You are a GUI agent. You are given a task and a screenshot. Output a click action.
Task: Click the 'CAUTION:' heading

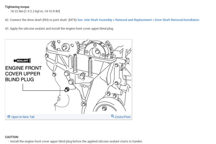(x=12, y=137)
